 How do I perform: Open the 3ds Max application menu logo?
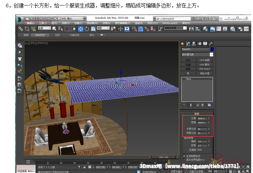click(x=20, y=20)
